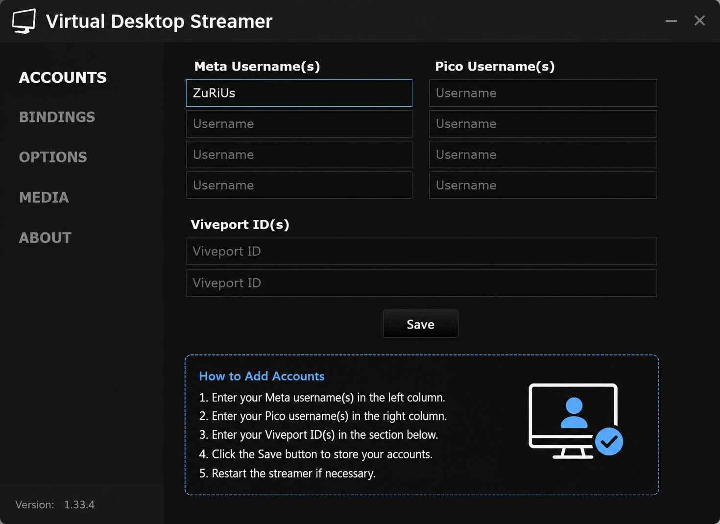
Task: Click the Save button
Action: pos(420,324)
